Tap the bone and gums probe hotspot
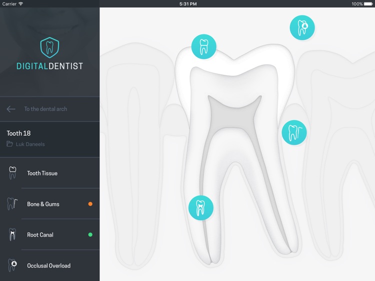The image size is (375, 281). 294,132
